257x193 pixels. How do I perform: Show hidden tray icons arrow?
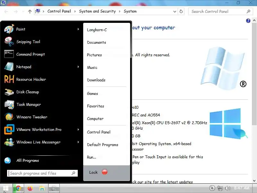pyautogui.click(x=212, y=188)
